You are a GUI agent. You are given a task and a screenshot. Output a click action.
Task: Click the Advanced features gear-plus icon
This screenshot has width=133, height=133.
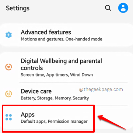tap(8, 35)
